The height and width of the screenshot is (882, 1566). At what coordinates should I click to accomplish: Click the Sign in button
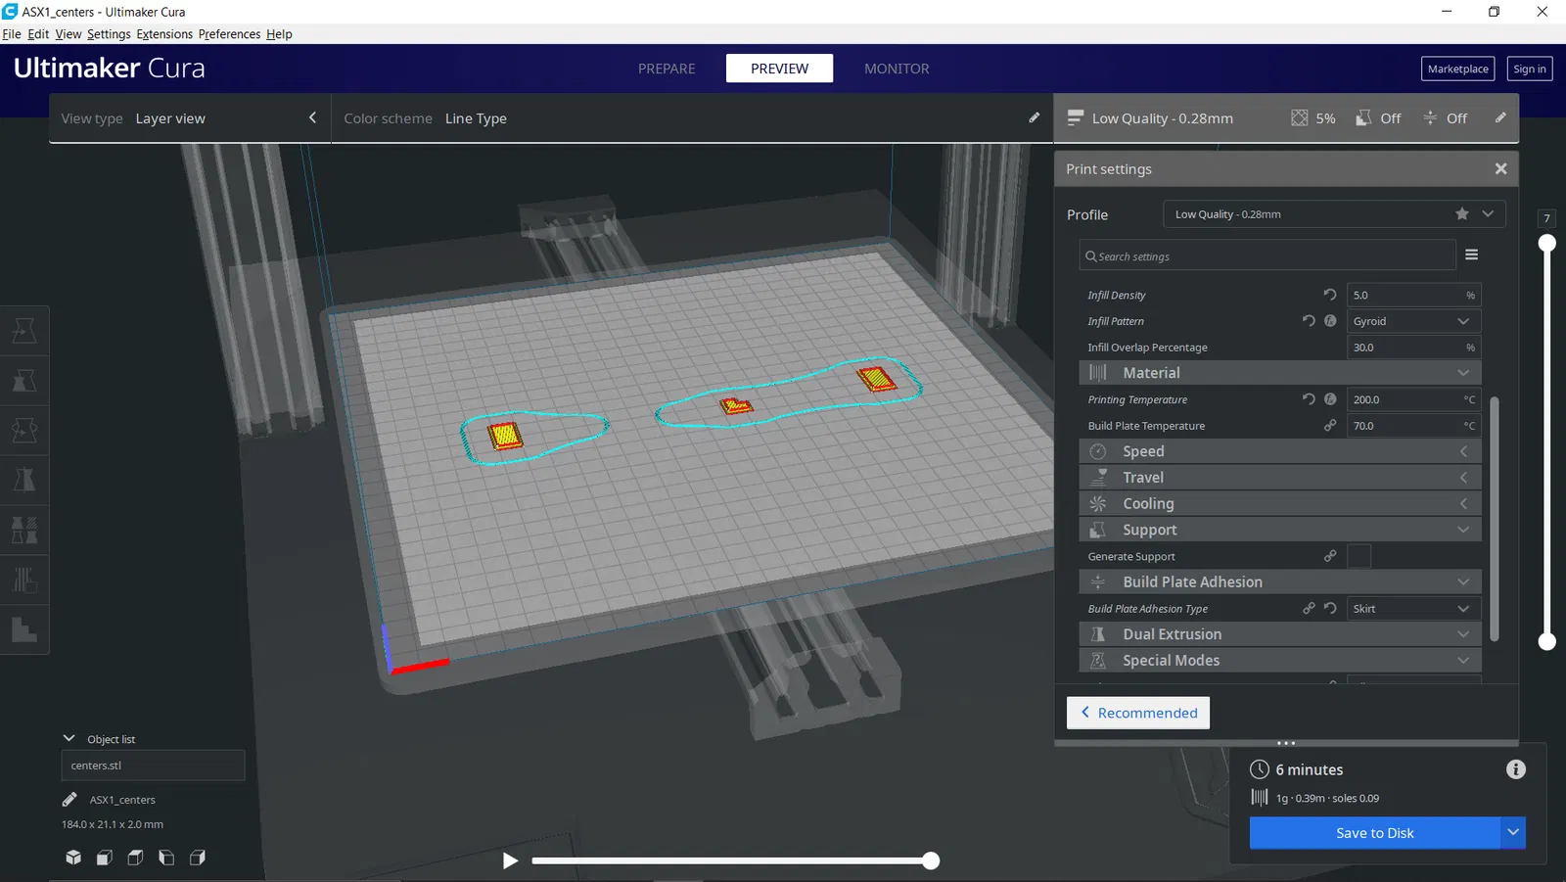1530,69
